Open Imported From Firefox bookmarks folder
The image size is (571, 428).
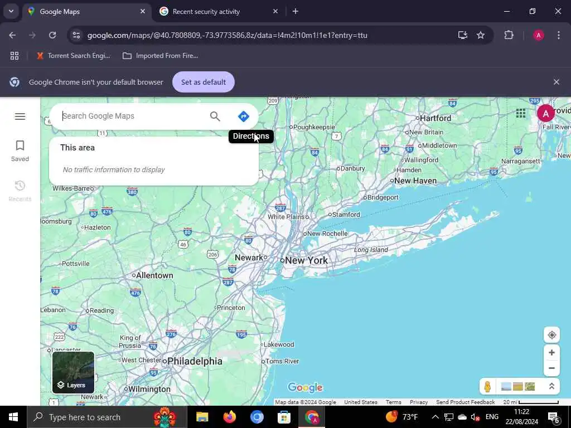click(160, 56)
